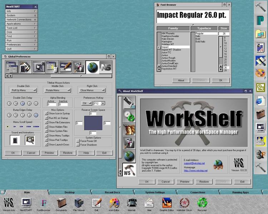Viewport: 268px width, 214px height.
Task: Open the Webster OnLin icon
Action: tap(184, 203)
